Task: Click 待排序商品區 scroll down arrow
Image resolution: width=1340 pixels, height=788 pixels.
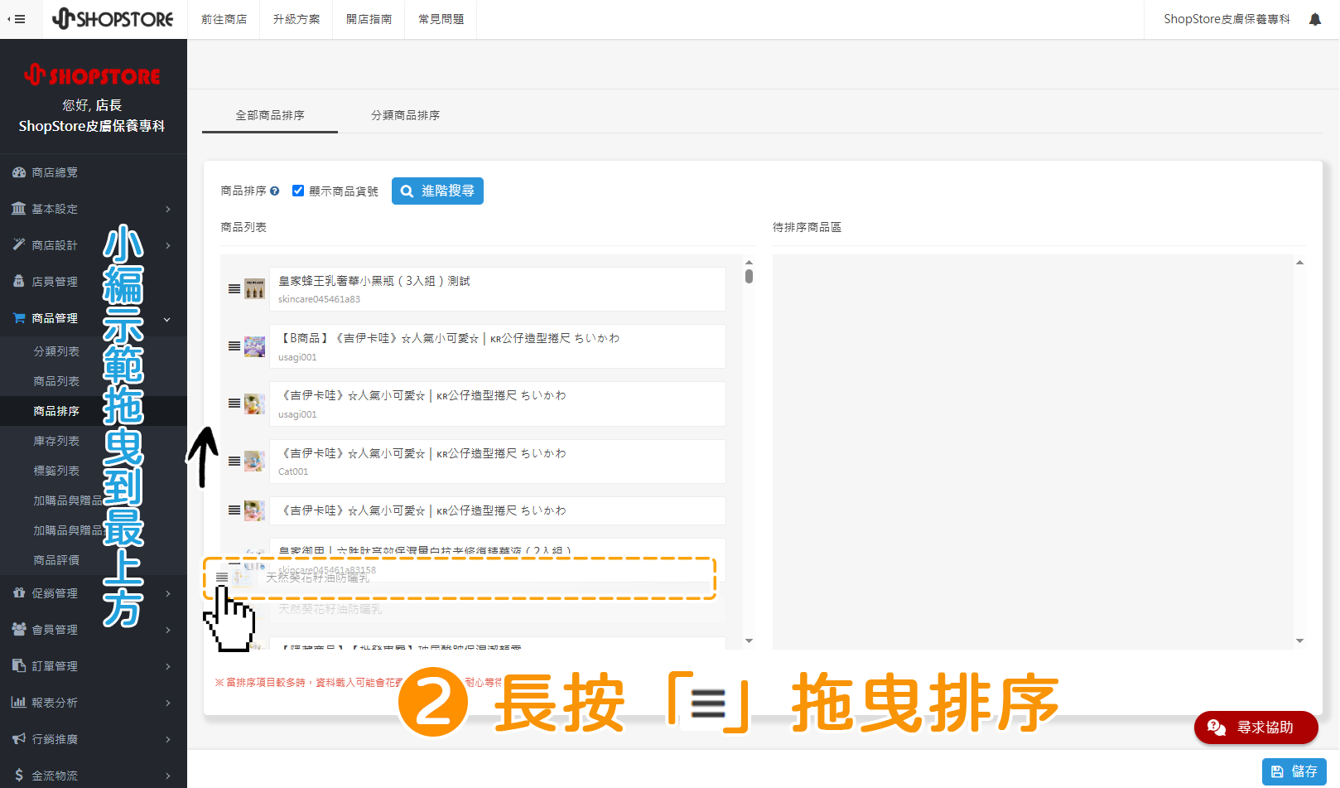Action: point(1299,641)
